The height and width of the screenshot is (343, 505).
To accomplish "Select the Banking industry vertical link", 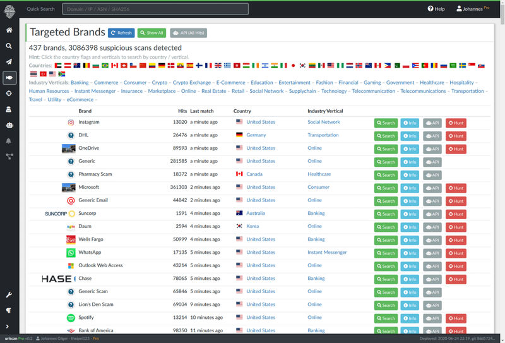I will (80, 83).
